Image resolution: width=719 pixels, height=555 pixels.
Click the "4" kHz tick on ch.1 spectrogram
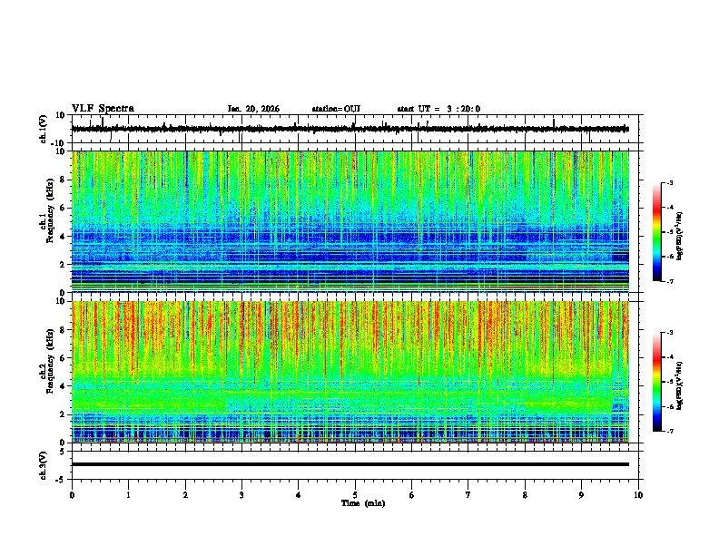tap(63, 237)
